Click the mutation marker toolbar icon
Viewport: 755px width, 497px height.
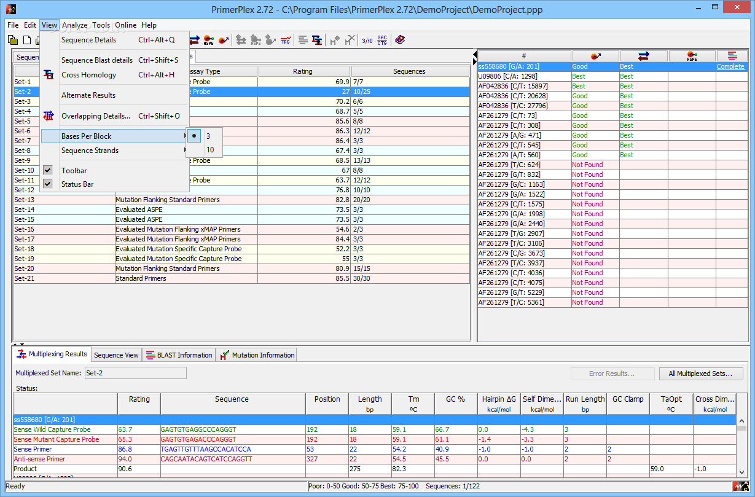(x=335, y=40)
